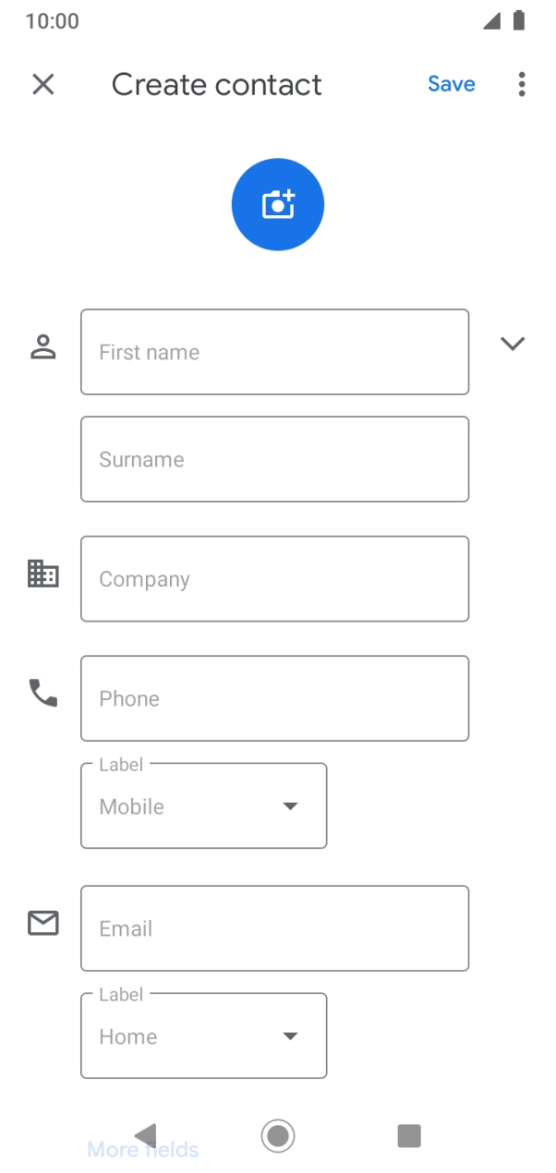Click inside the Phone number field

point(274,697)
